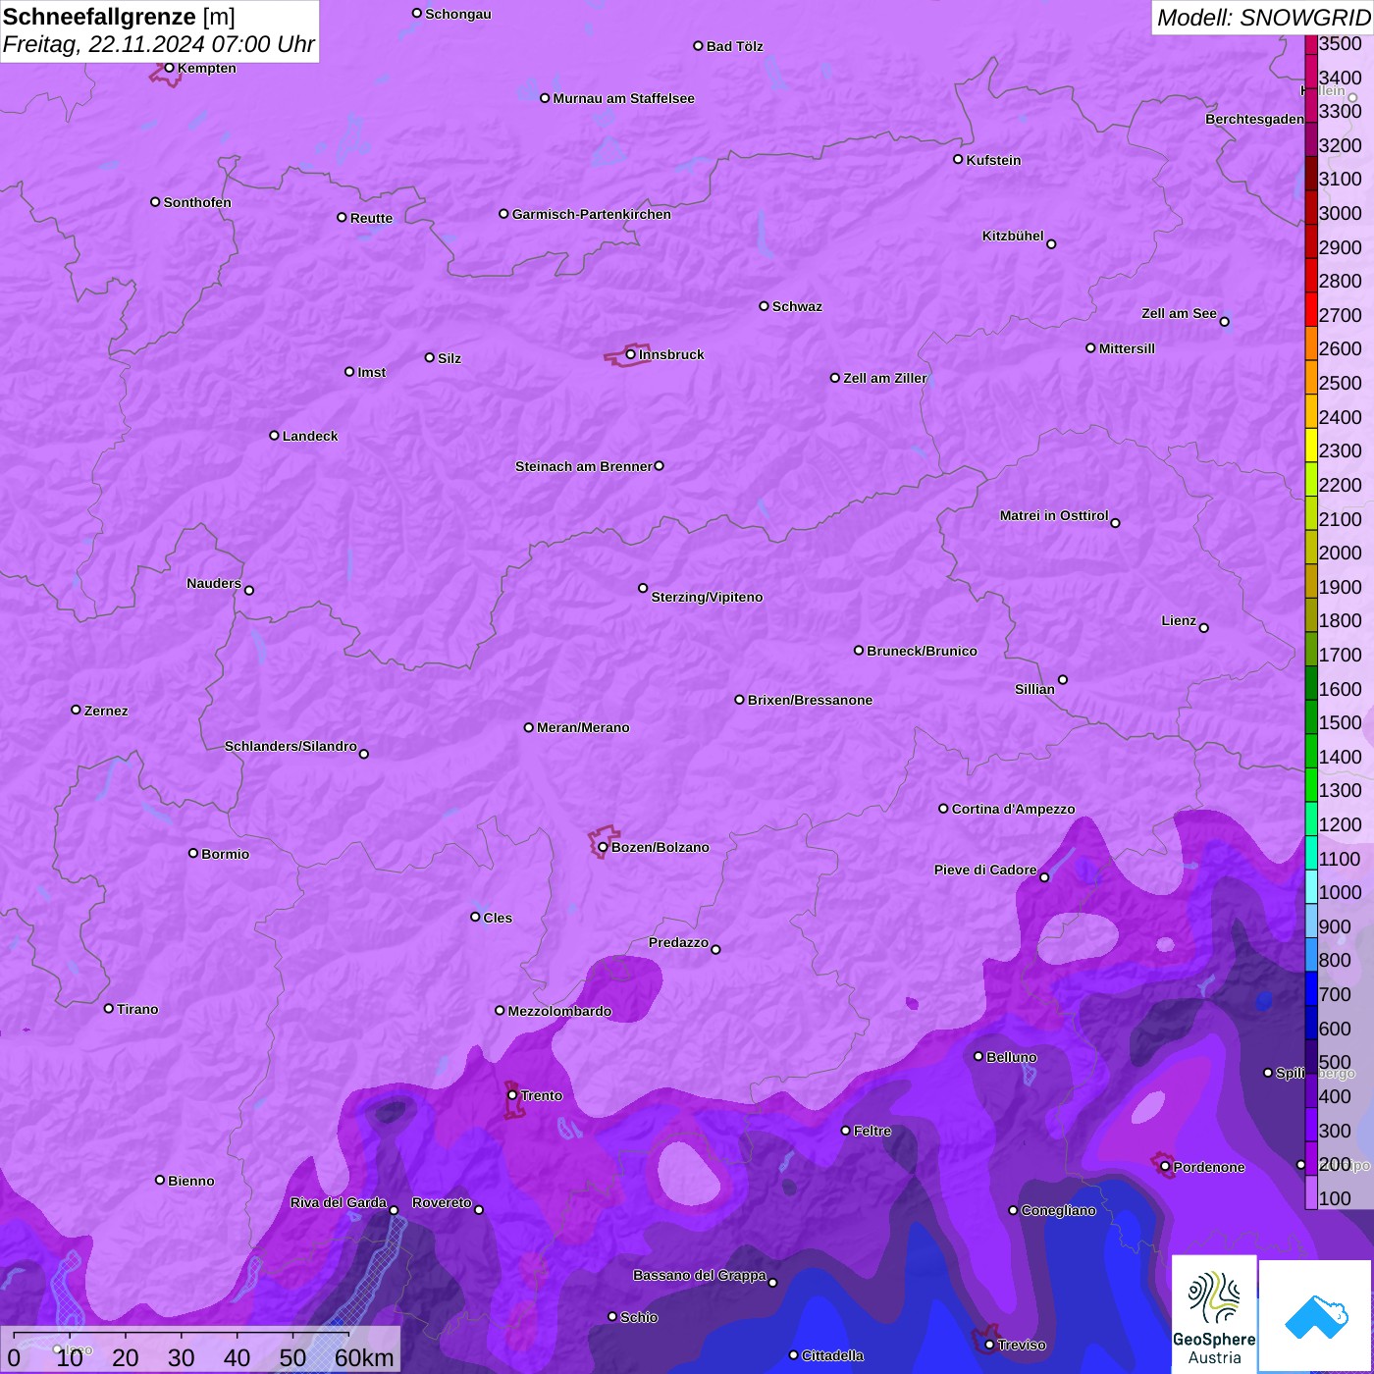Click the 'Bruneck/Brunico' label

(922, 651)
